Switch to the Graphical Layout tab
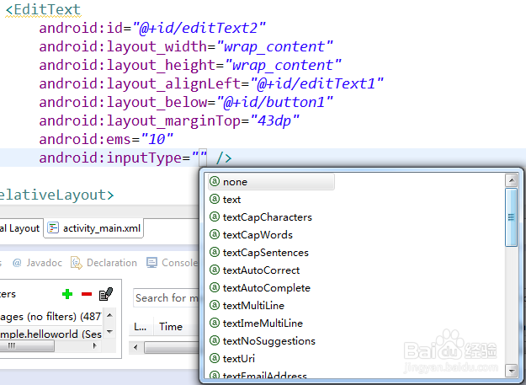526x385 pixels. tap(20, 228)
